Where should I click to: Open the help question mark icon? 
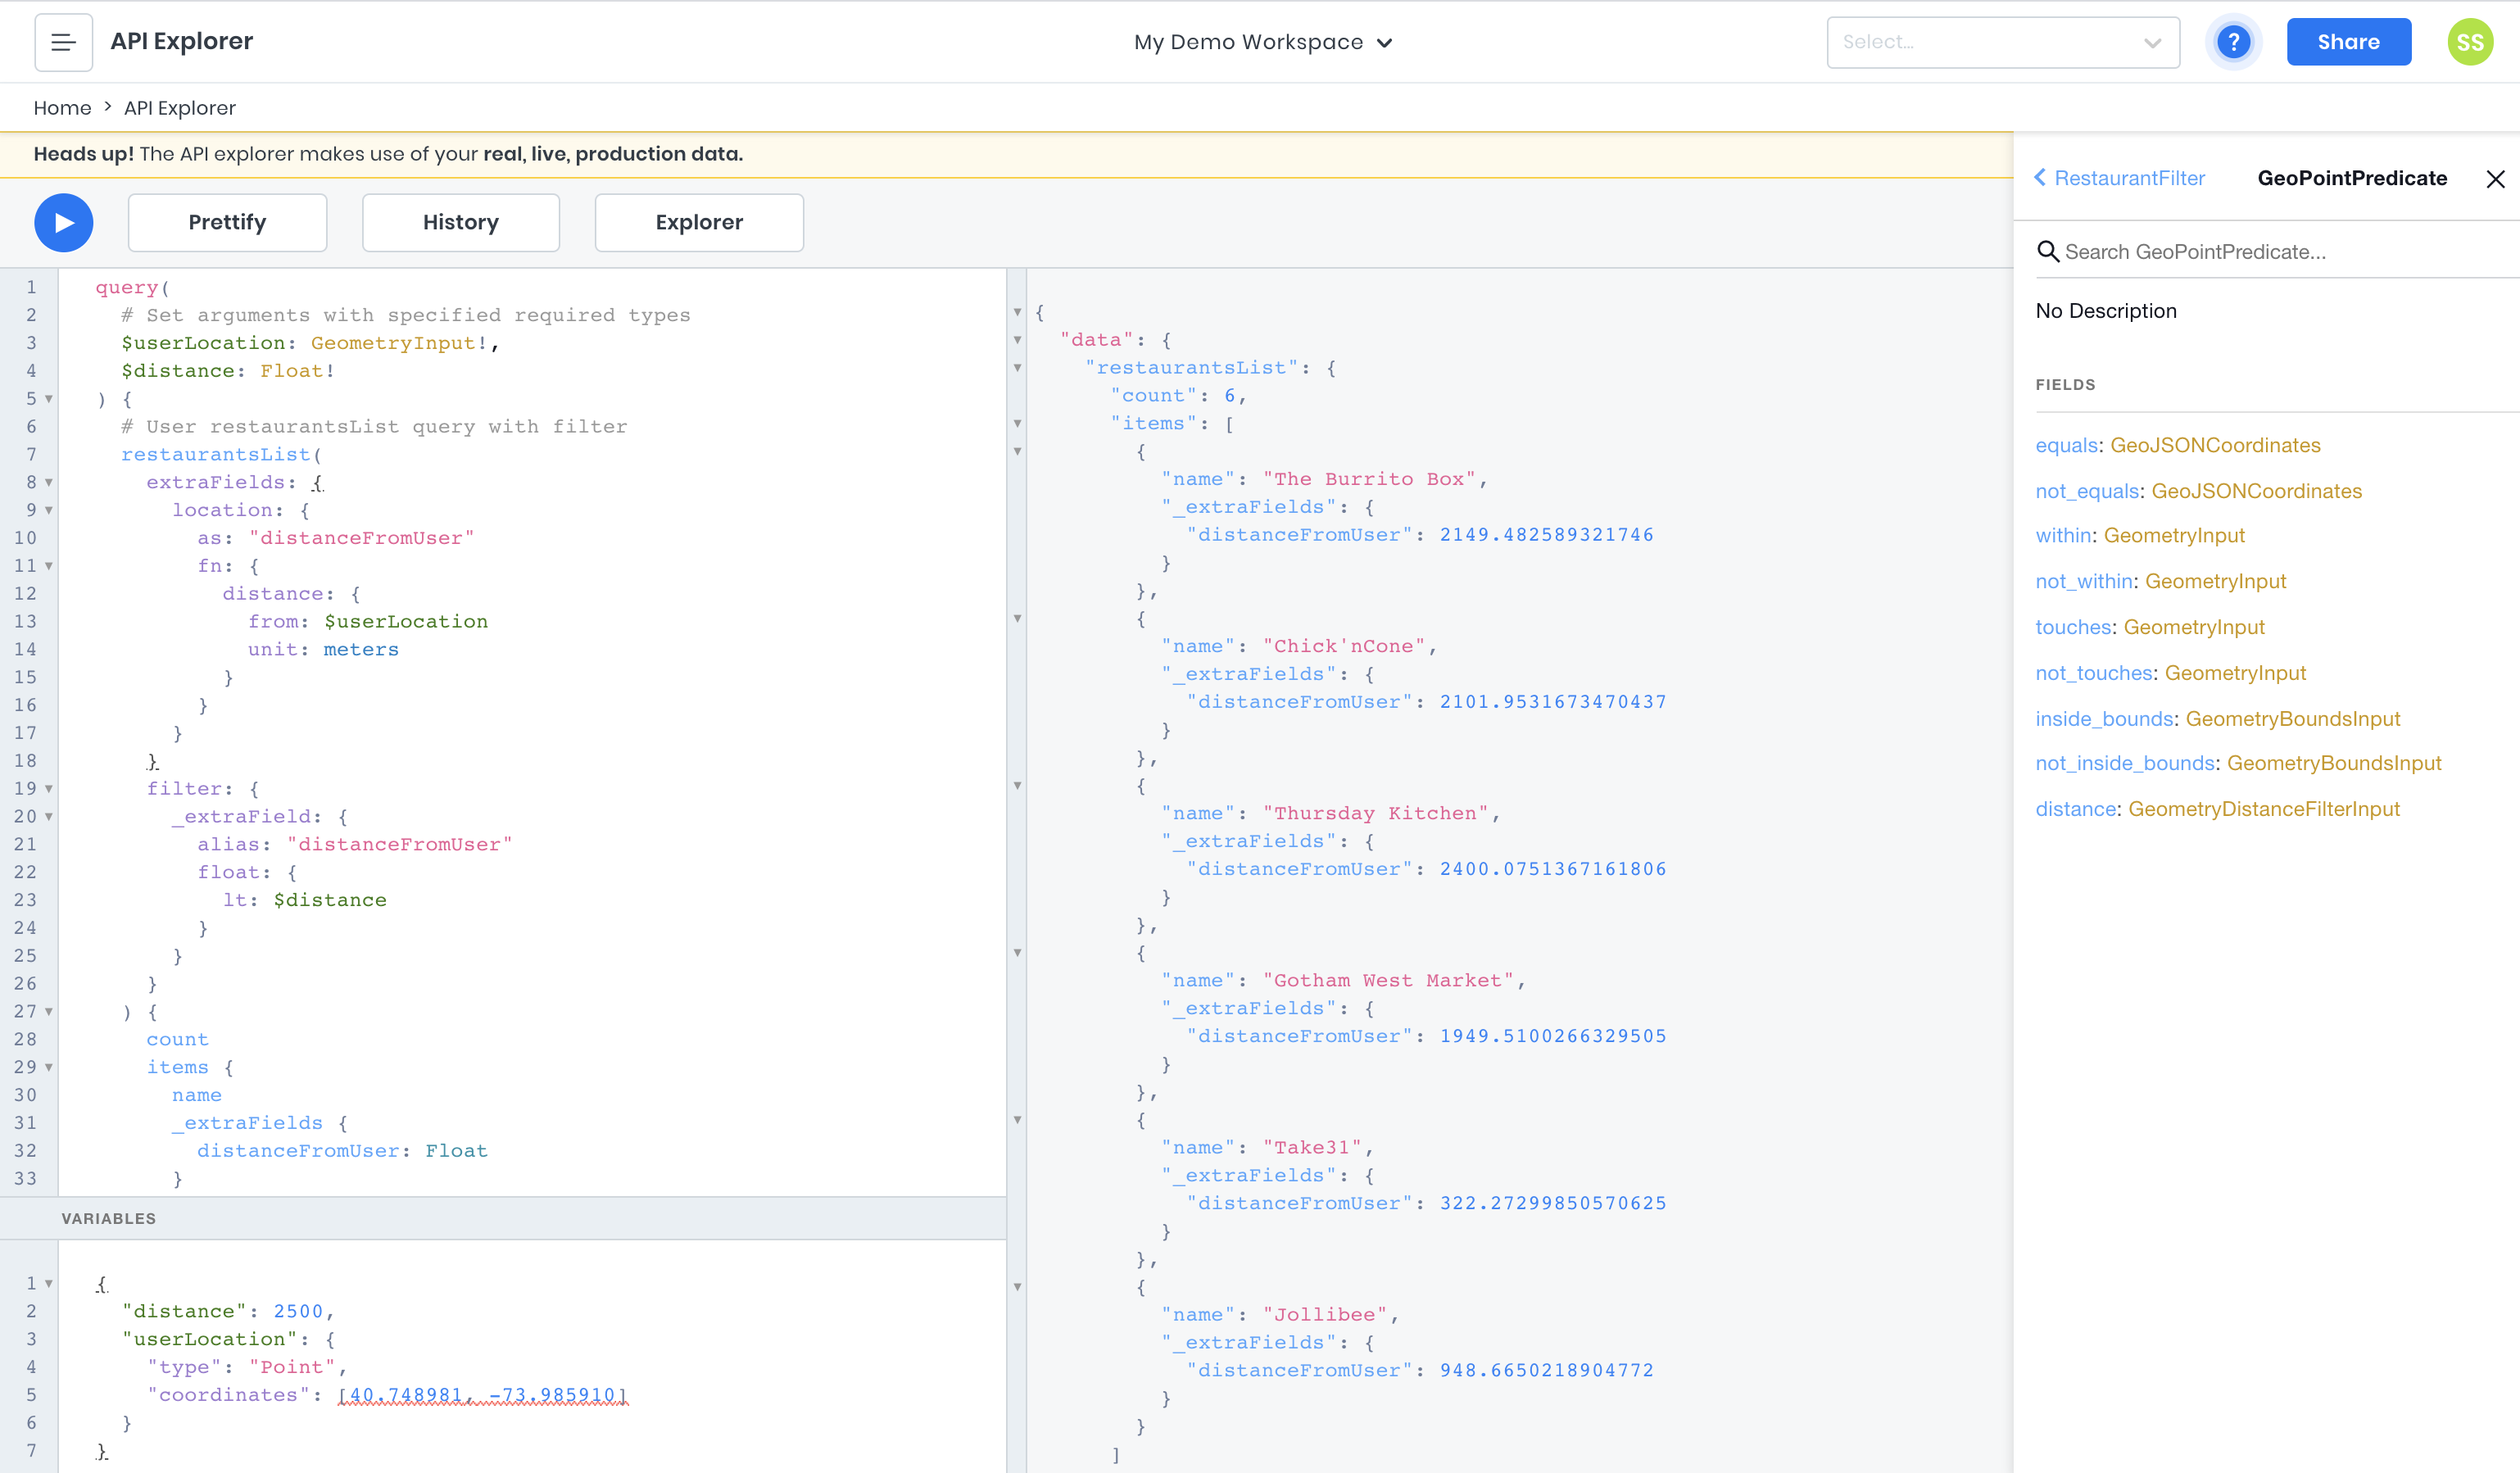click(2234, 41)
